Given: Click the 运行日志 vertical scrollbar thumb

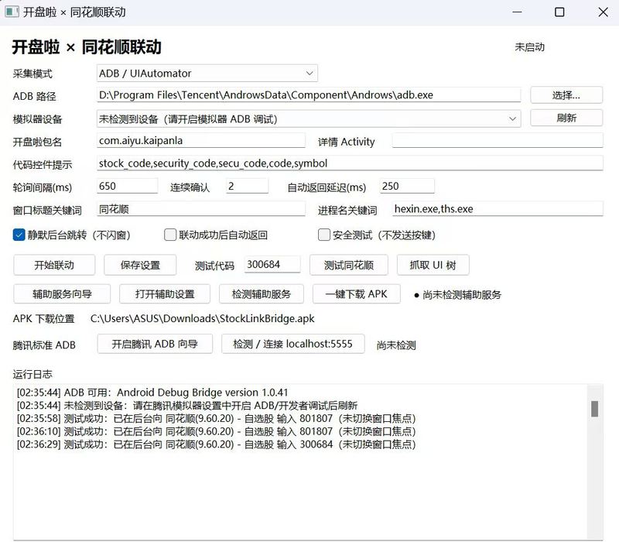Looking at the screenshot, I should pyautogui.click(x=594, y=409).
